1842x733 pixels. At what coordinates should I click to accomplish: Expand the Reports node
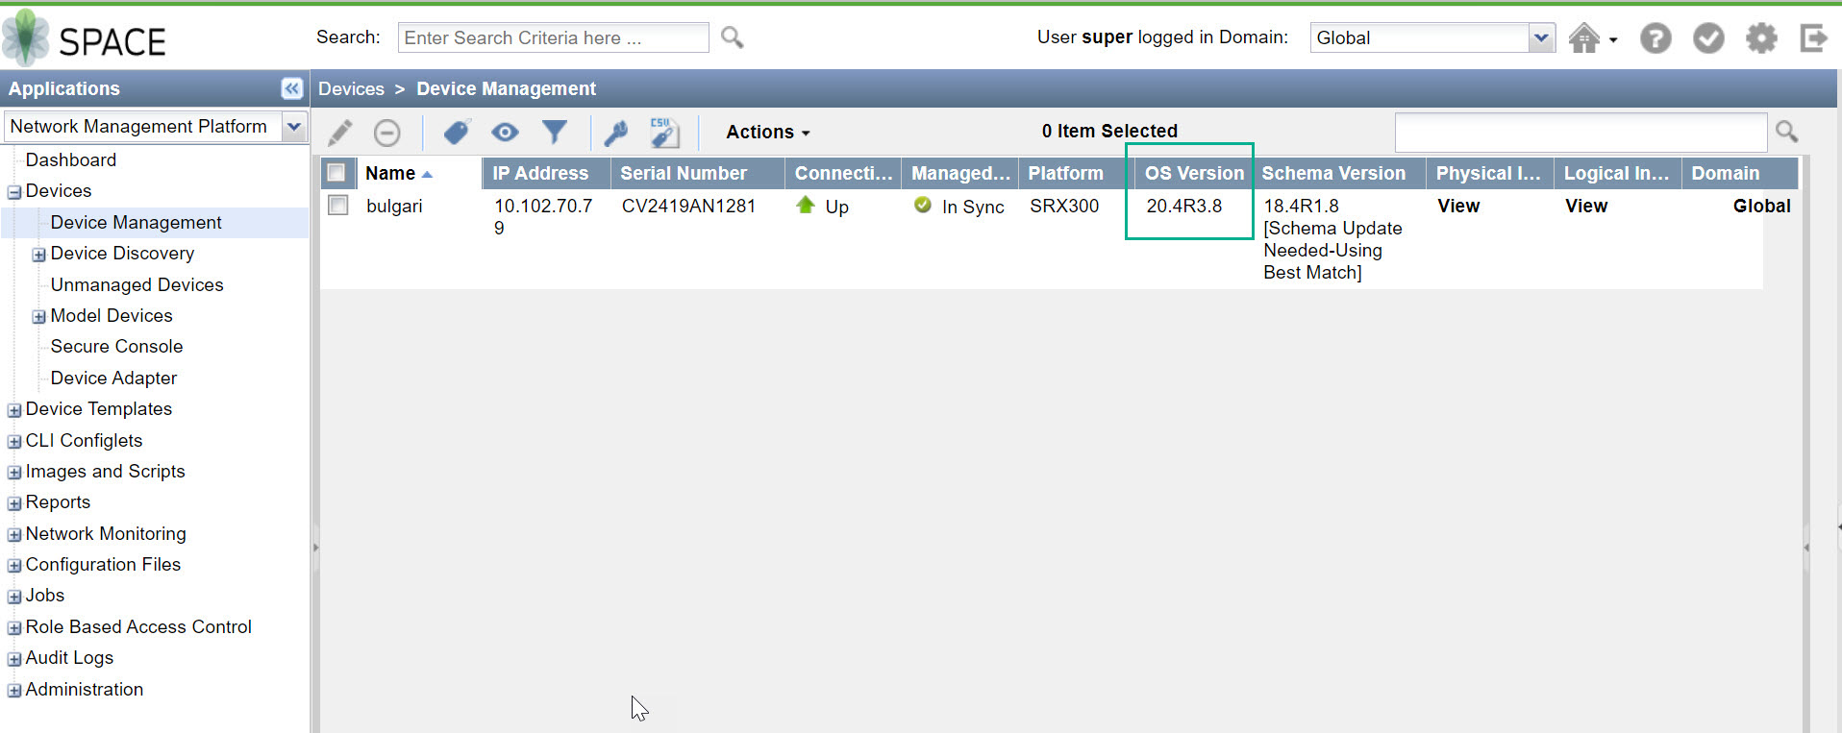14,503
